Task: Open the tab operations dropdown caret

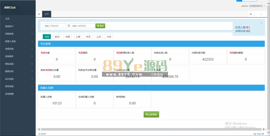Action: (261, 14)
